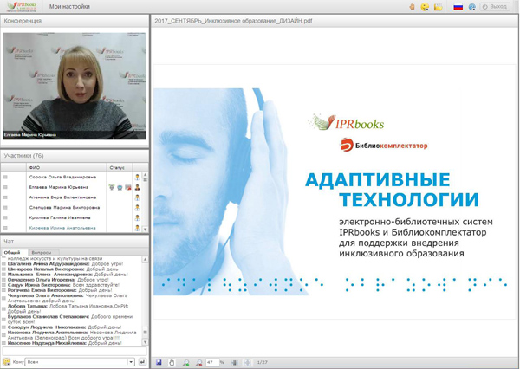520x369 pixels.
Task: Click the IPRbooks logo in top bar
Action: [x=22, y=6]
